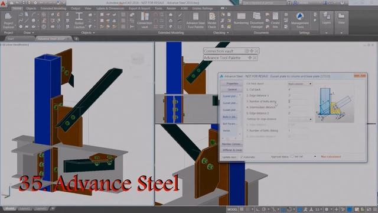
Task: Click the Cut back value field
Action: (x=298, y=89)
